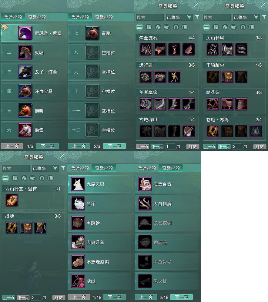Choose the 太白仙鹿 antler mount icon

tap(145, 203)
